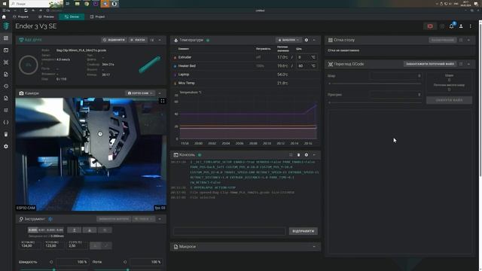This screenshot has width=482, height=271.
Task: Collapse the console card
Action: click(314, 155)
